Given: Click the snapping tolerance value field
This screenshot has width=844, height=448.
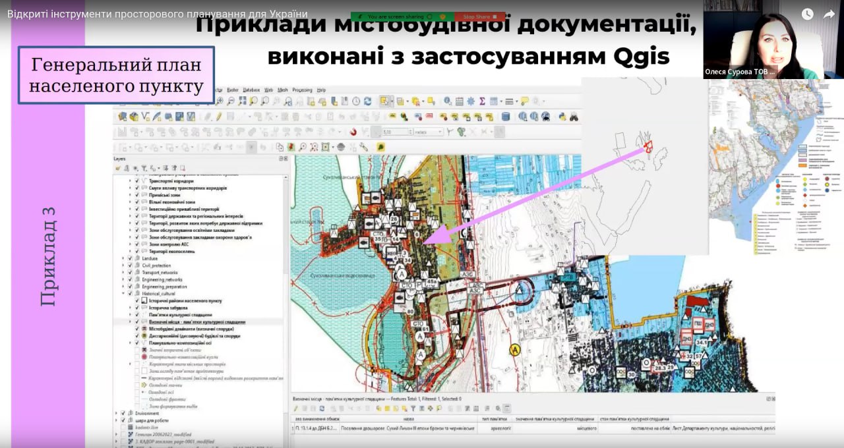Looking at the screenshot, I should tap(396, 132).
